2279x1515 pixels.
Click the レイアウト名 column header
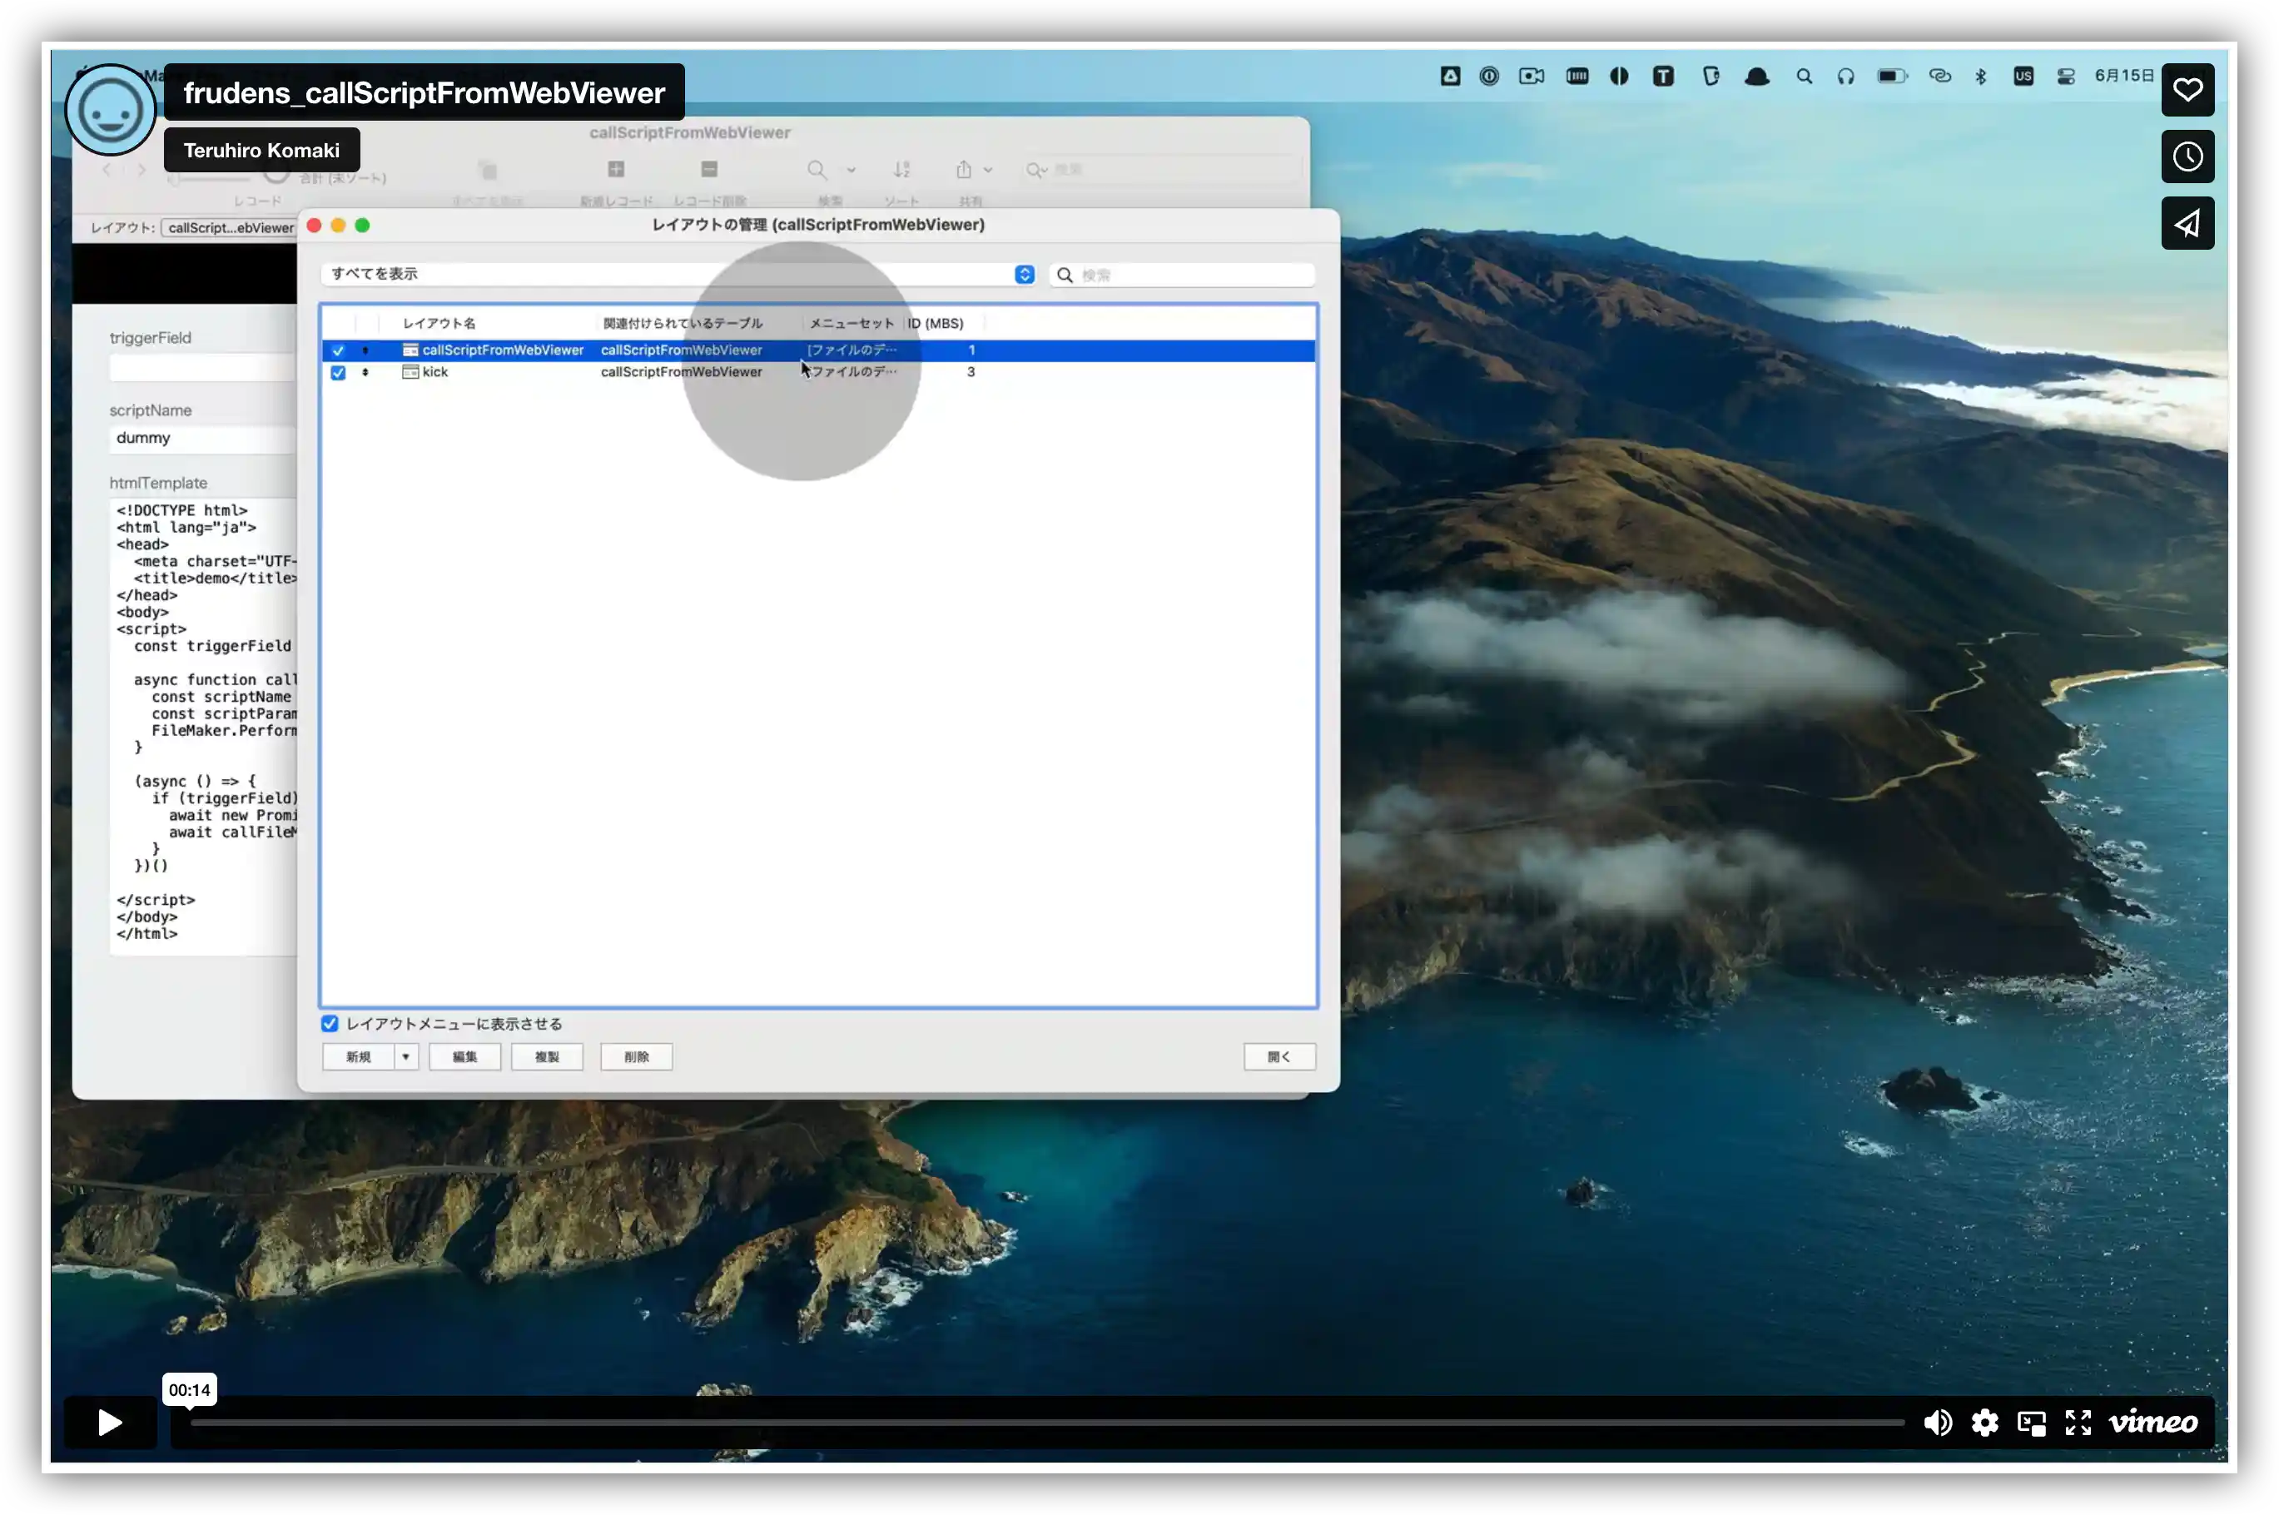[x=439, y=324]
